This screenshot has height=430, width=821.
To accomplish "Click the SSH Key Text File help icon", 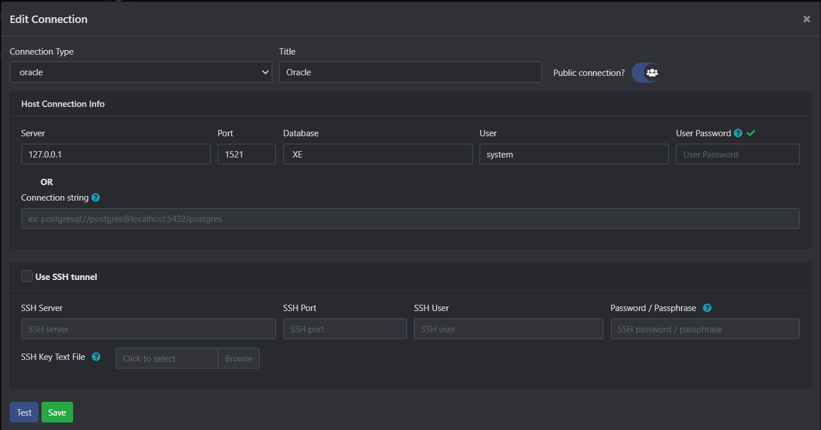I will click(96, 356).
